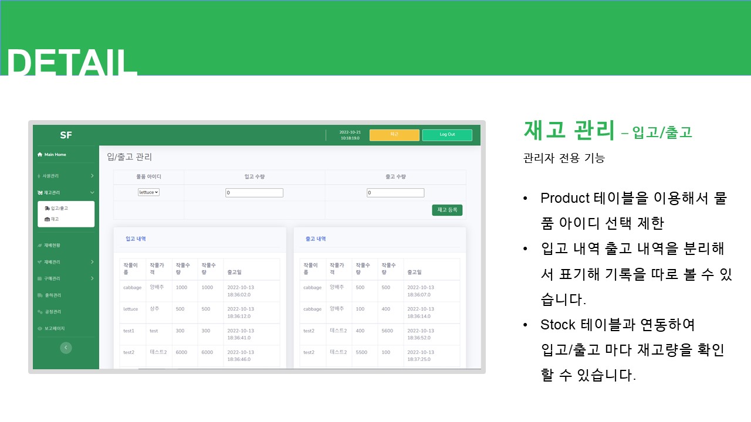Click the 출하관리 truck icon
The height and width of the screenshot is (422, 751).
(40, 295)
